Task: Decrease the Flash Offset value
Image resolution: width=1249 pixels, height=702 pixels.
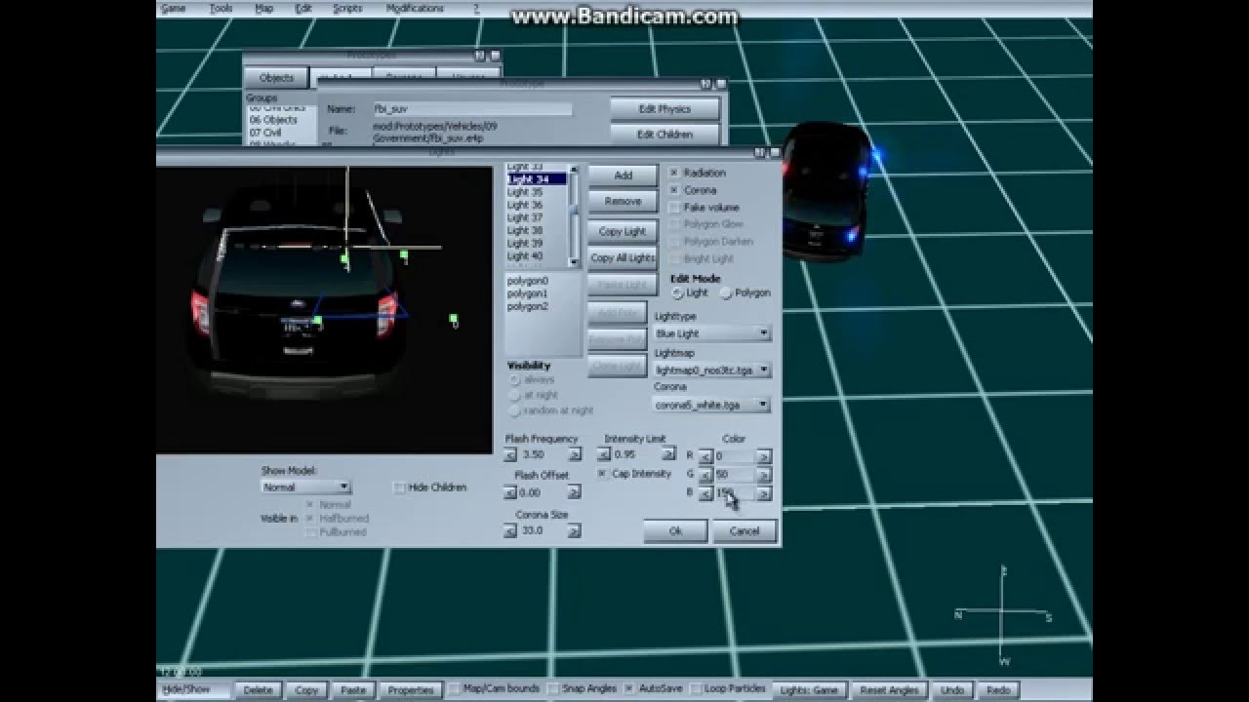Action: (510, 492)
